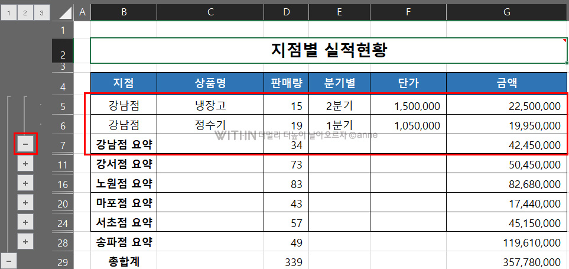569x269 pixels.
Task: Expand the 강서점 요약 group
Action: pos(25,164)
